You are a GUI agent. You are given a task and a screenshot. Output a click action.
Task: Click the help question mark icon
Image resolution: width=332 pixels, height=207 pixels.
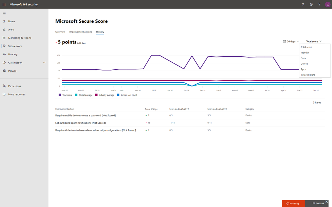(319, 4)
